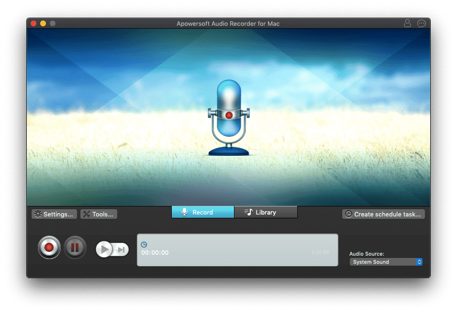This screenshot has height=313, width=457.
Task: Open the Settings menu
Action: 54,214
